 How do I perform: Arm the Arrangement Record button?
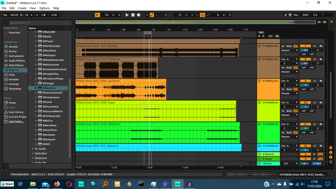click(139, 15)
